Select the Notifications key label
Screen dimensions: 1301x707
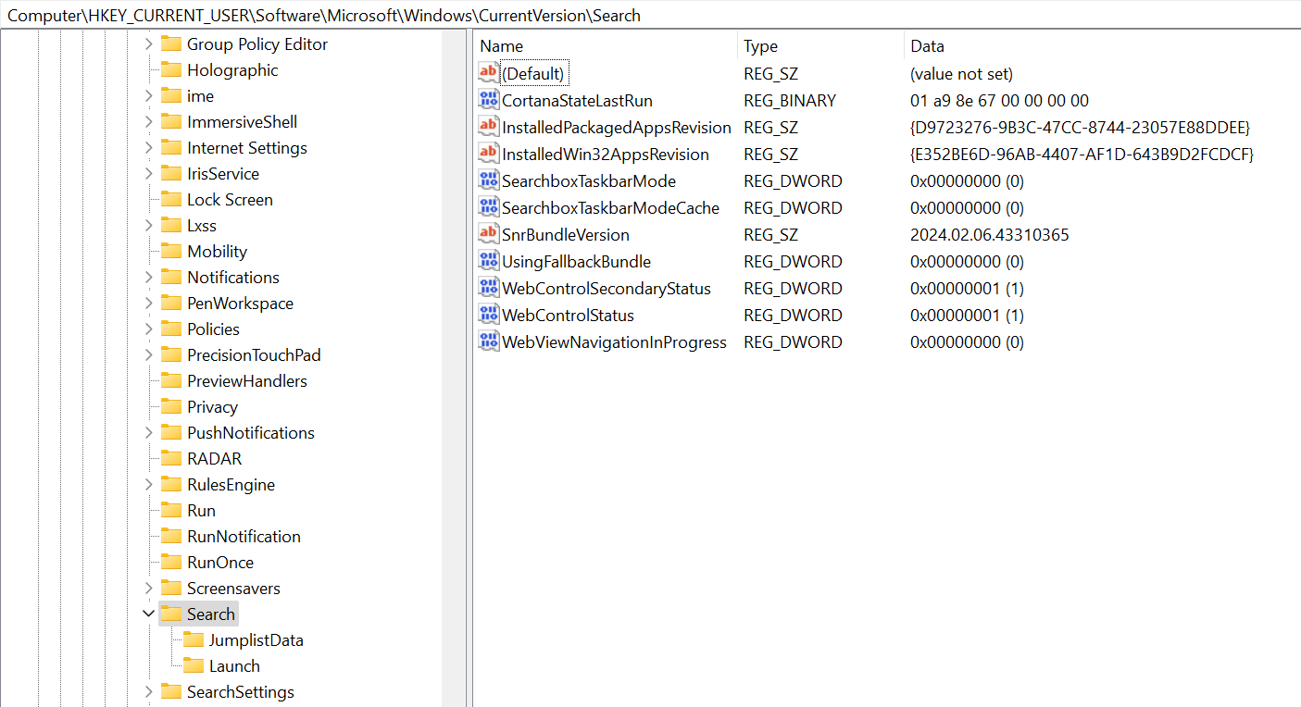pyautogui.click(x=233, y=277)
